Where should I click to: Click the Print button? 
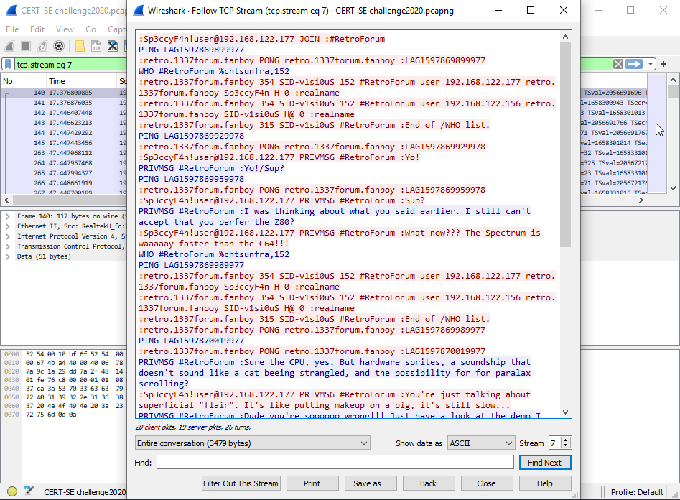[x=312, y=483]
